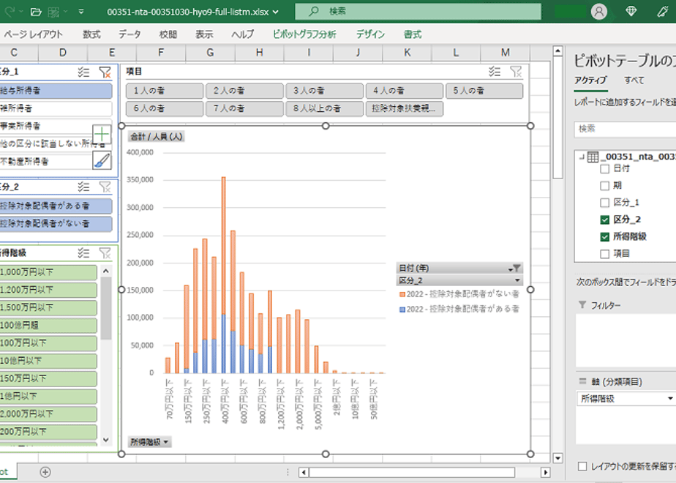Open the 所得階級 dropdown in axis area

[x=670, y=398]
